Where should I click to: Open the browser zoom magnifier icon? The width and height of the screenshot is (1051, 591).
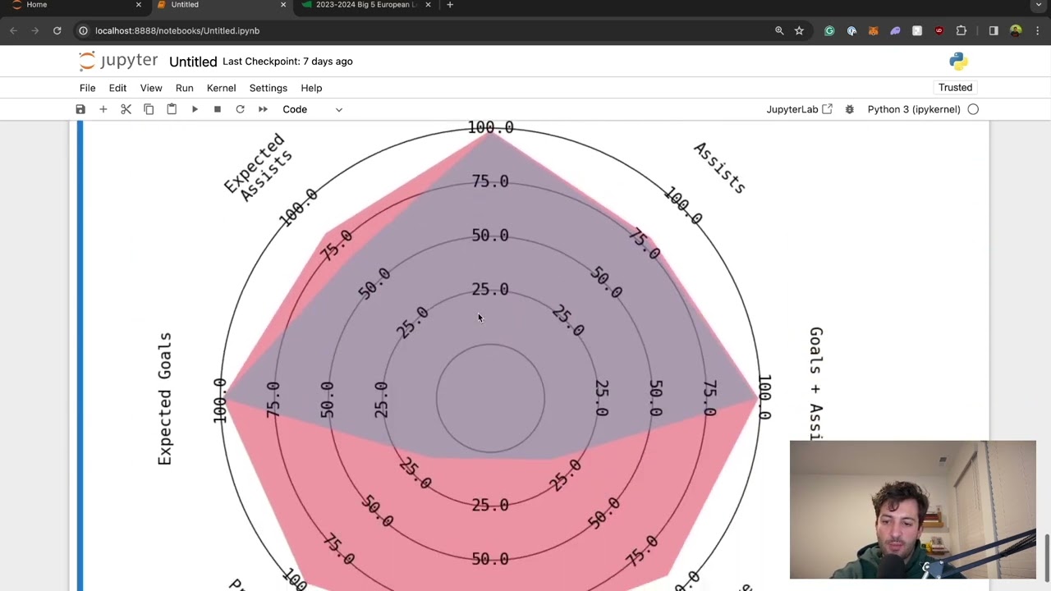click(x=779, y=30)
